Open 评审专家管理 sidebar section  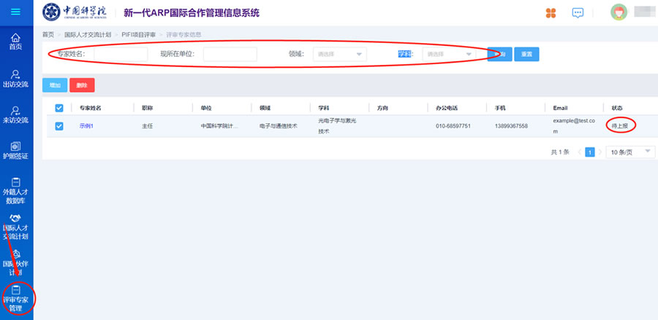point(16,299)
